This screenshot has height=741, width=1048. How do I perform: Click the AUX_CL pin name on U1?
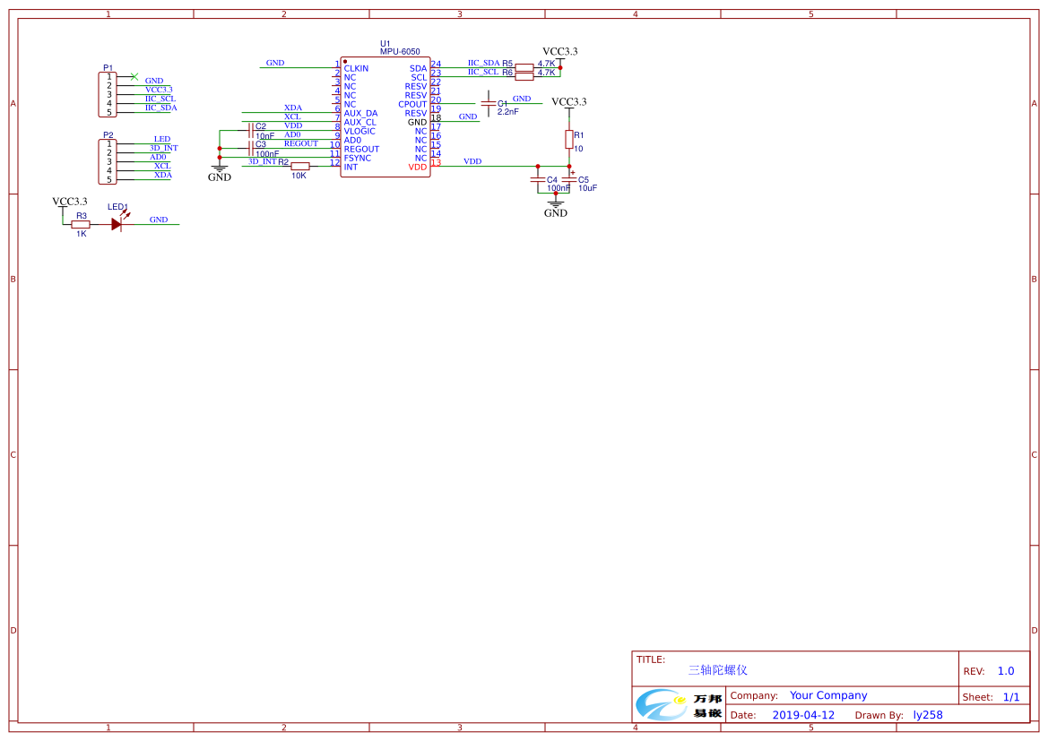point(360,122)
